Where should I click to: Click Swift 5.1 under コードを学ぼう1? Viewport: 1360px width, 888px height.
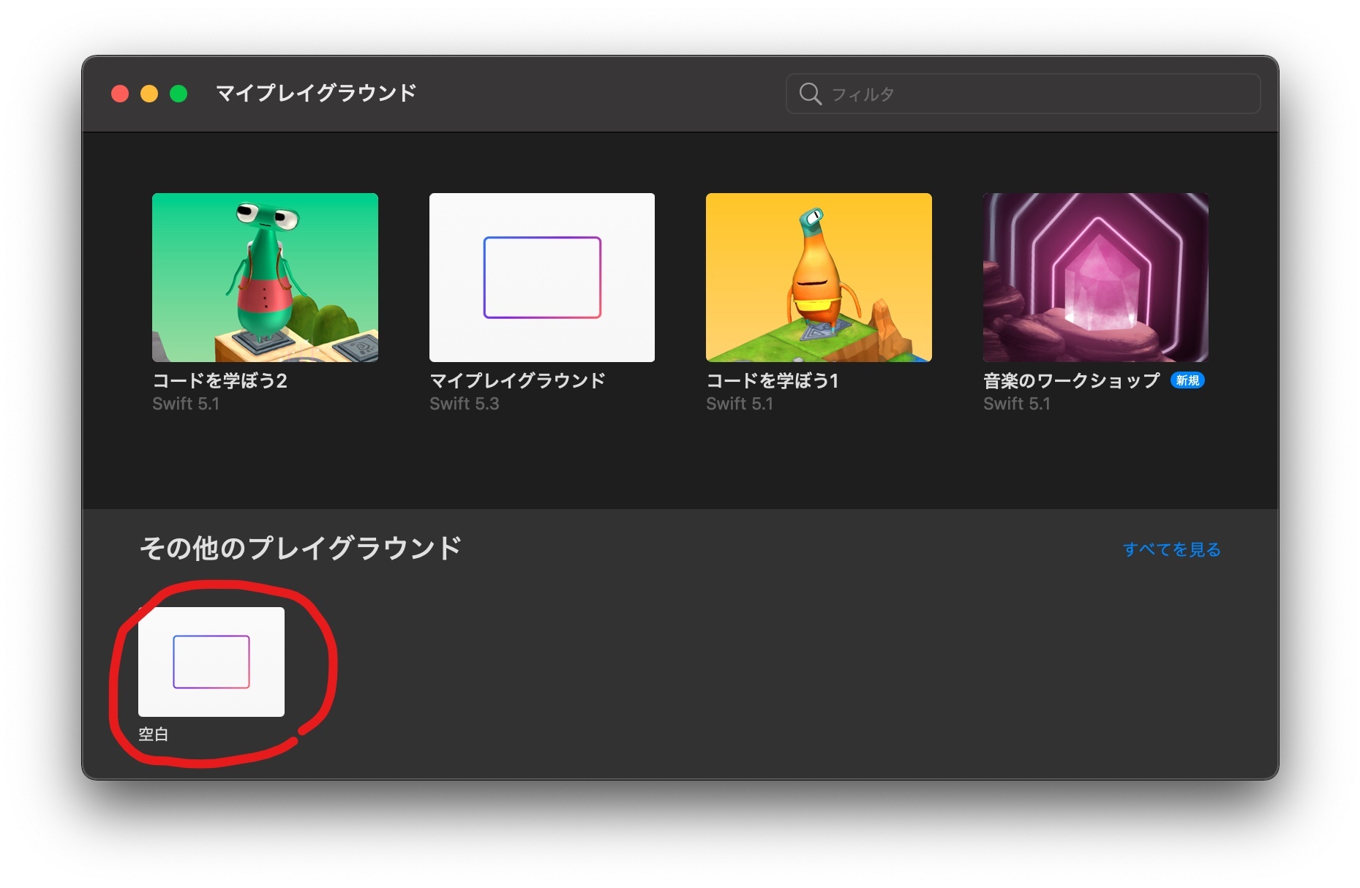tap(740, 404)
